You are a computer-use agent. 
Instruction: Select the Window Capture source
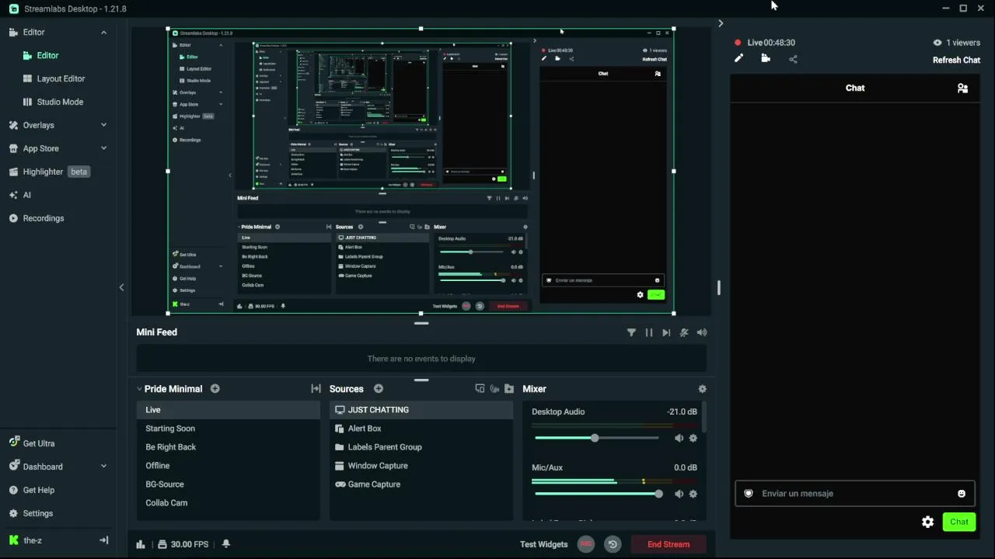tap(421, 466)
